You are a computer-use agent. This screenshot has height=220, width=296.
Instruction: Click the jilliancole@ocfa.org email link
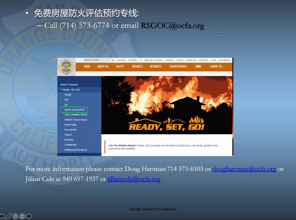[134, 179]
